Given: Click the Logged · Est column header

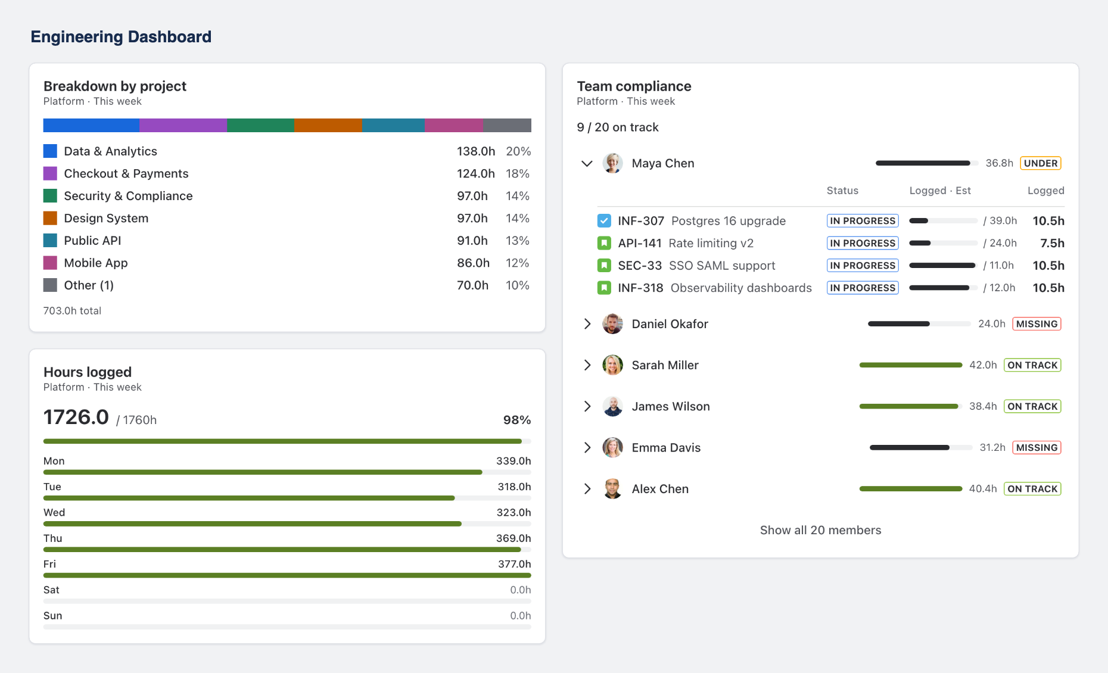Looking at the screenshot, I should point(940,191).
